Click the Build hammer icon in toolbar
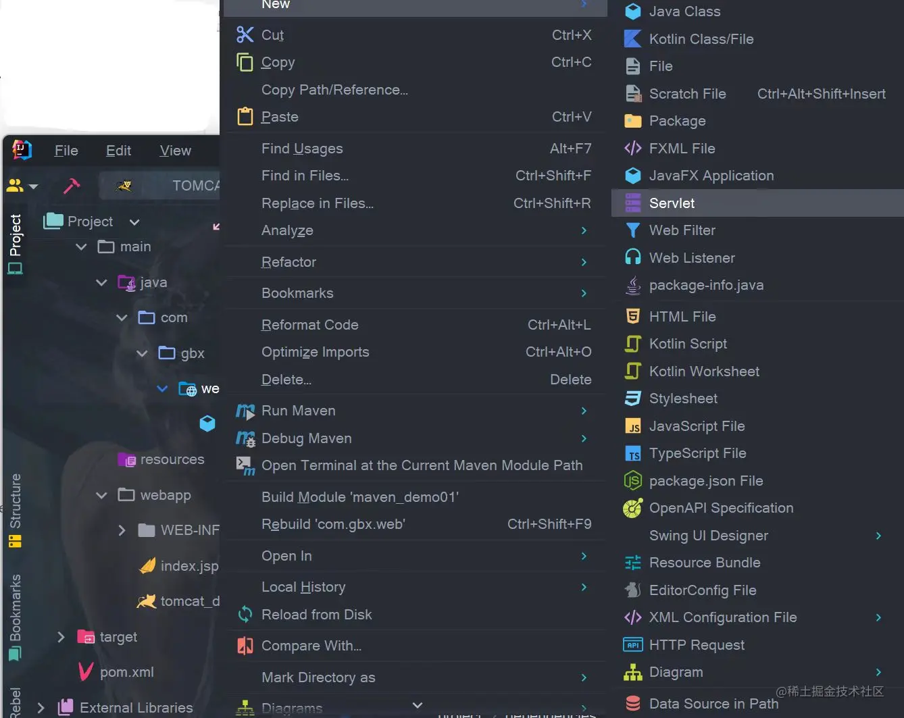904x718 pixels. [72, 185]
